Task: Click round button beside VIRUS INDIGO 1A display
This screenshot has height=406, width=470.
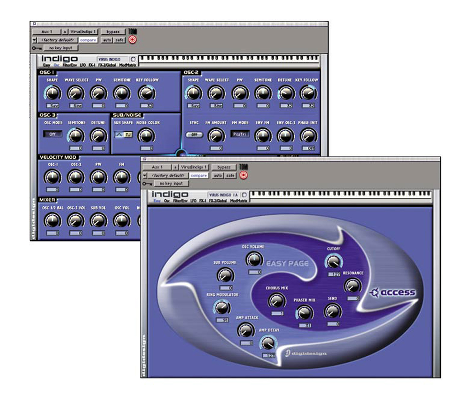Action: (244, 195)
